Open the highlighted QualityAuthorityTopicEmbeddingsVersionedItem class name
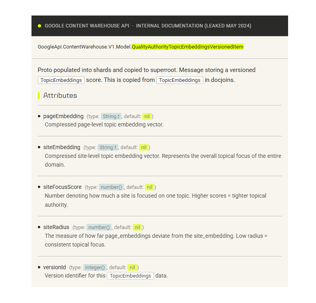The image size is (316, 303). (x=187, y=47)
